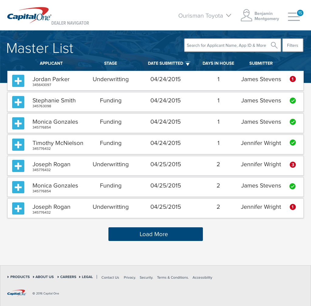
Task: Sort by Date Submitted column
Action: click(169, 63)
